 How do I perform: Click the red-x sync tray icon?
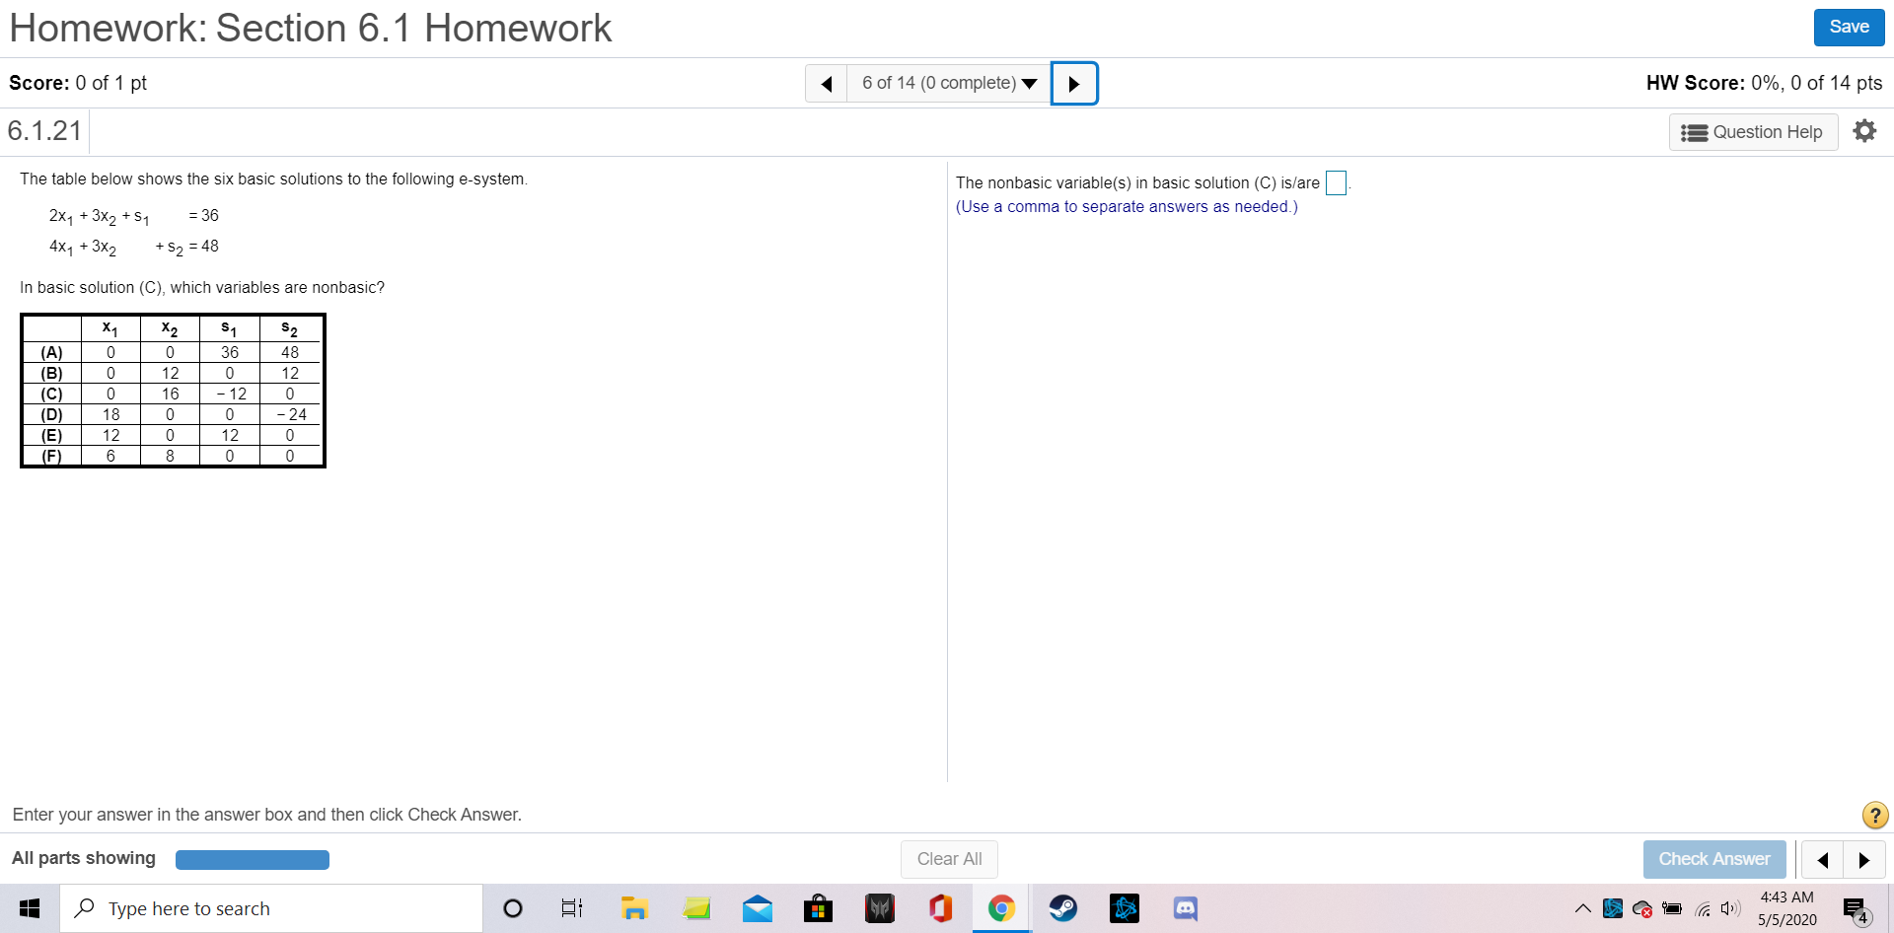pyautogui.click(x=1642, y=909)
